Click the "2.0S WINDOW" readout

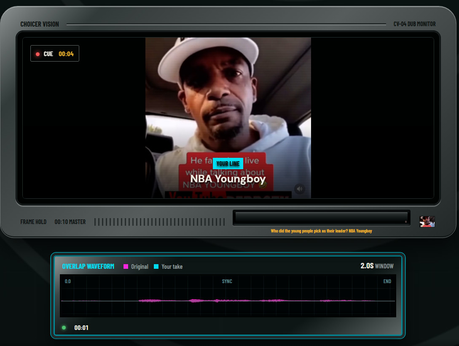tap(377, 266)
